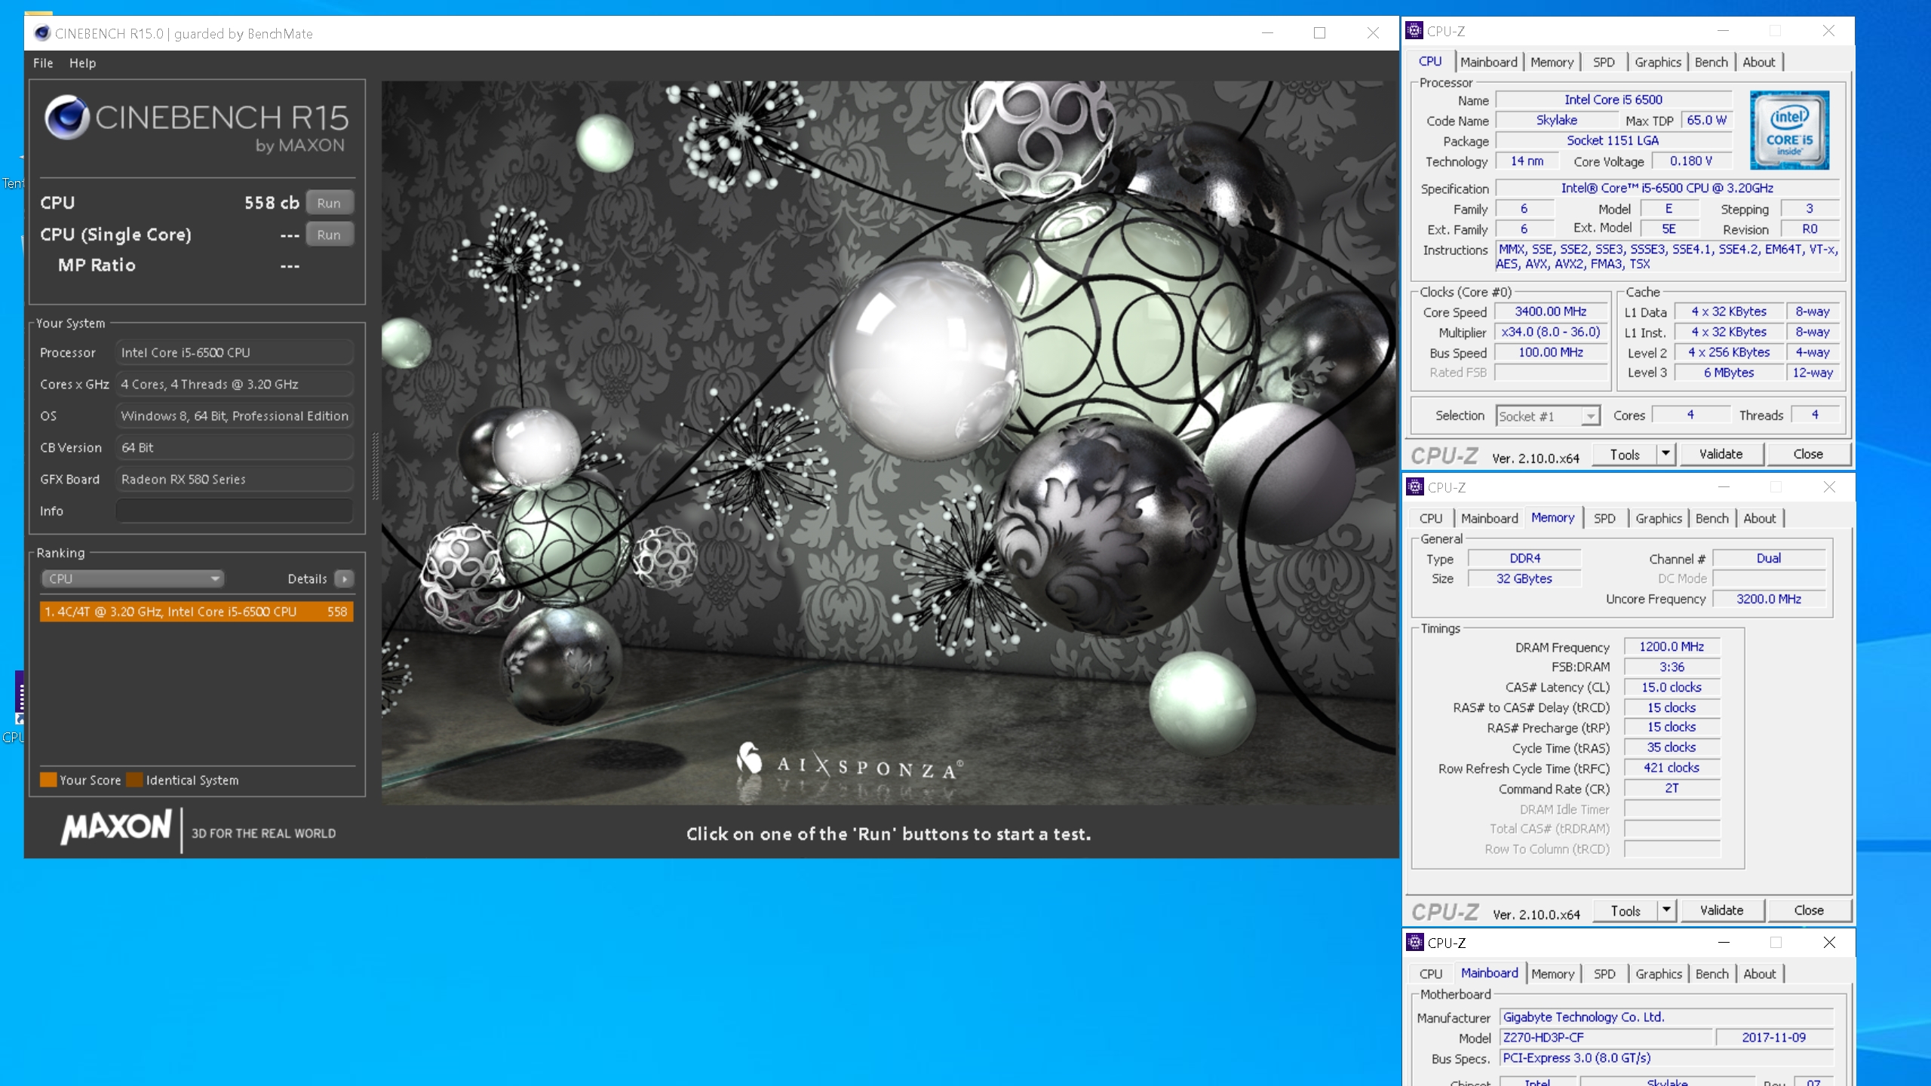Maximize the Cinebench window

pyautogui.click(x=1319, y=33)
